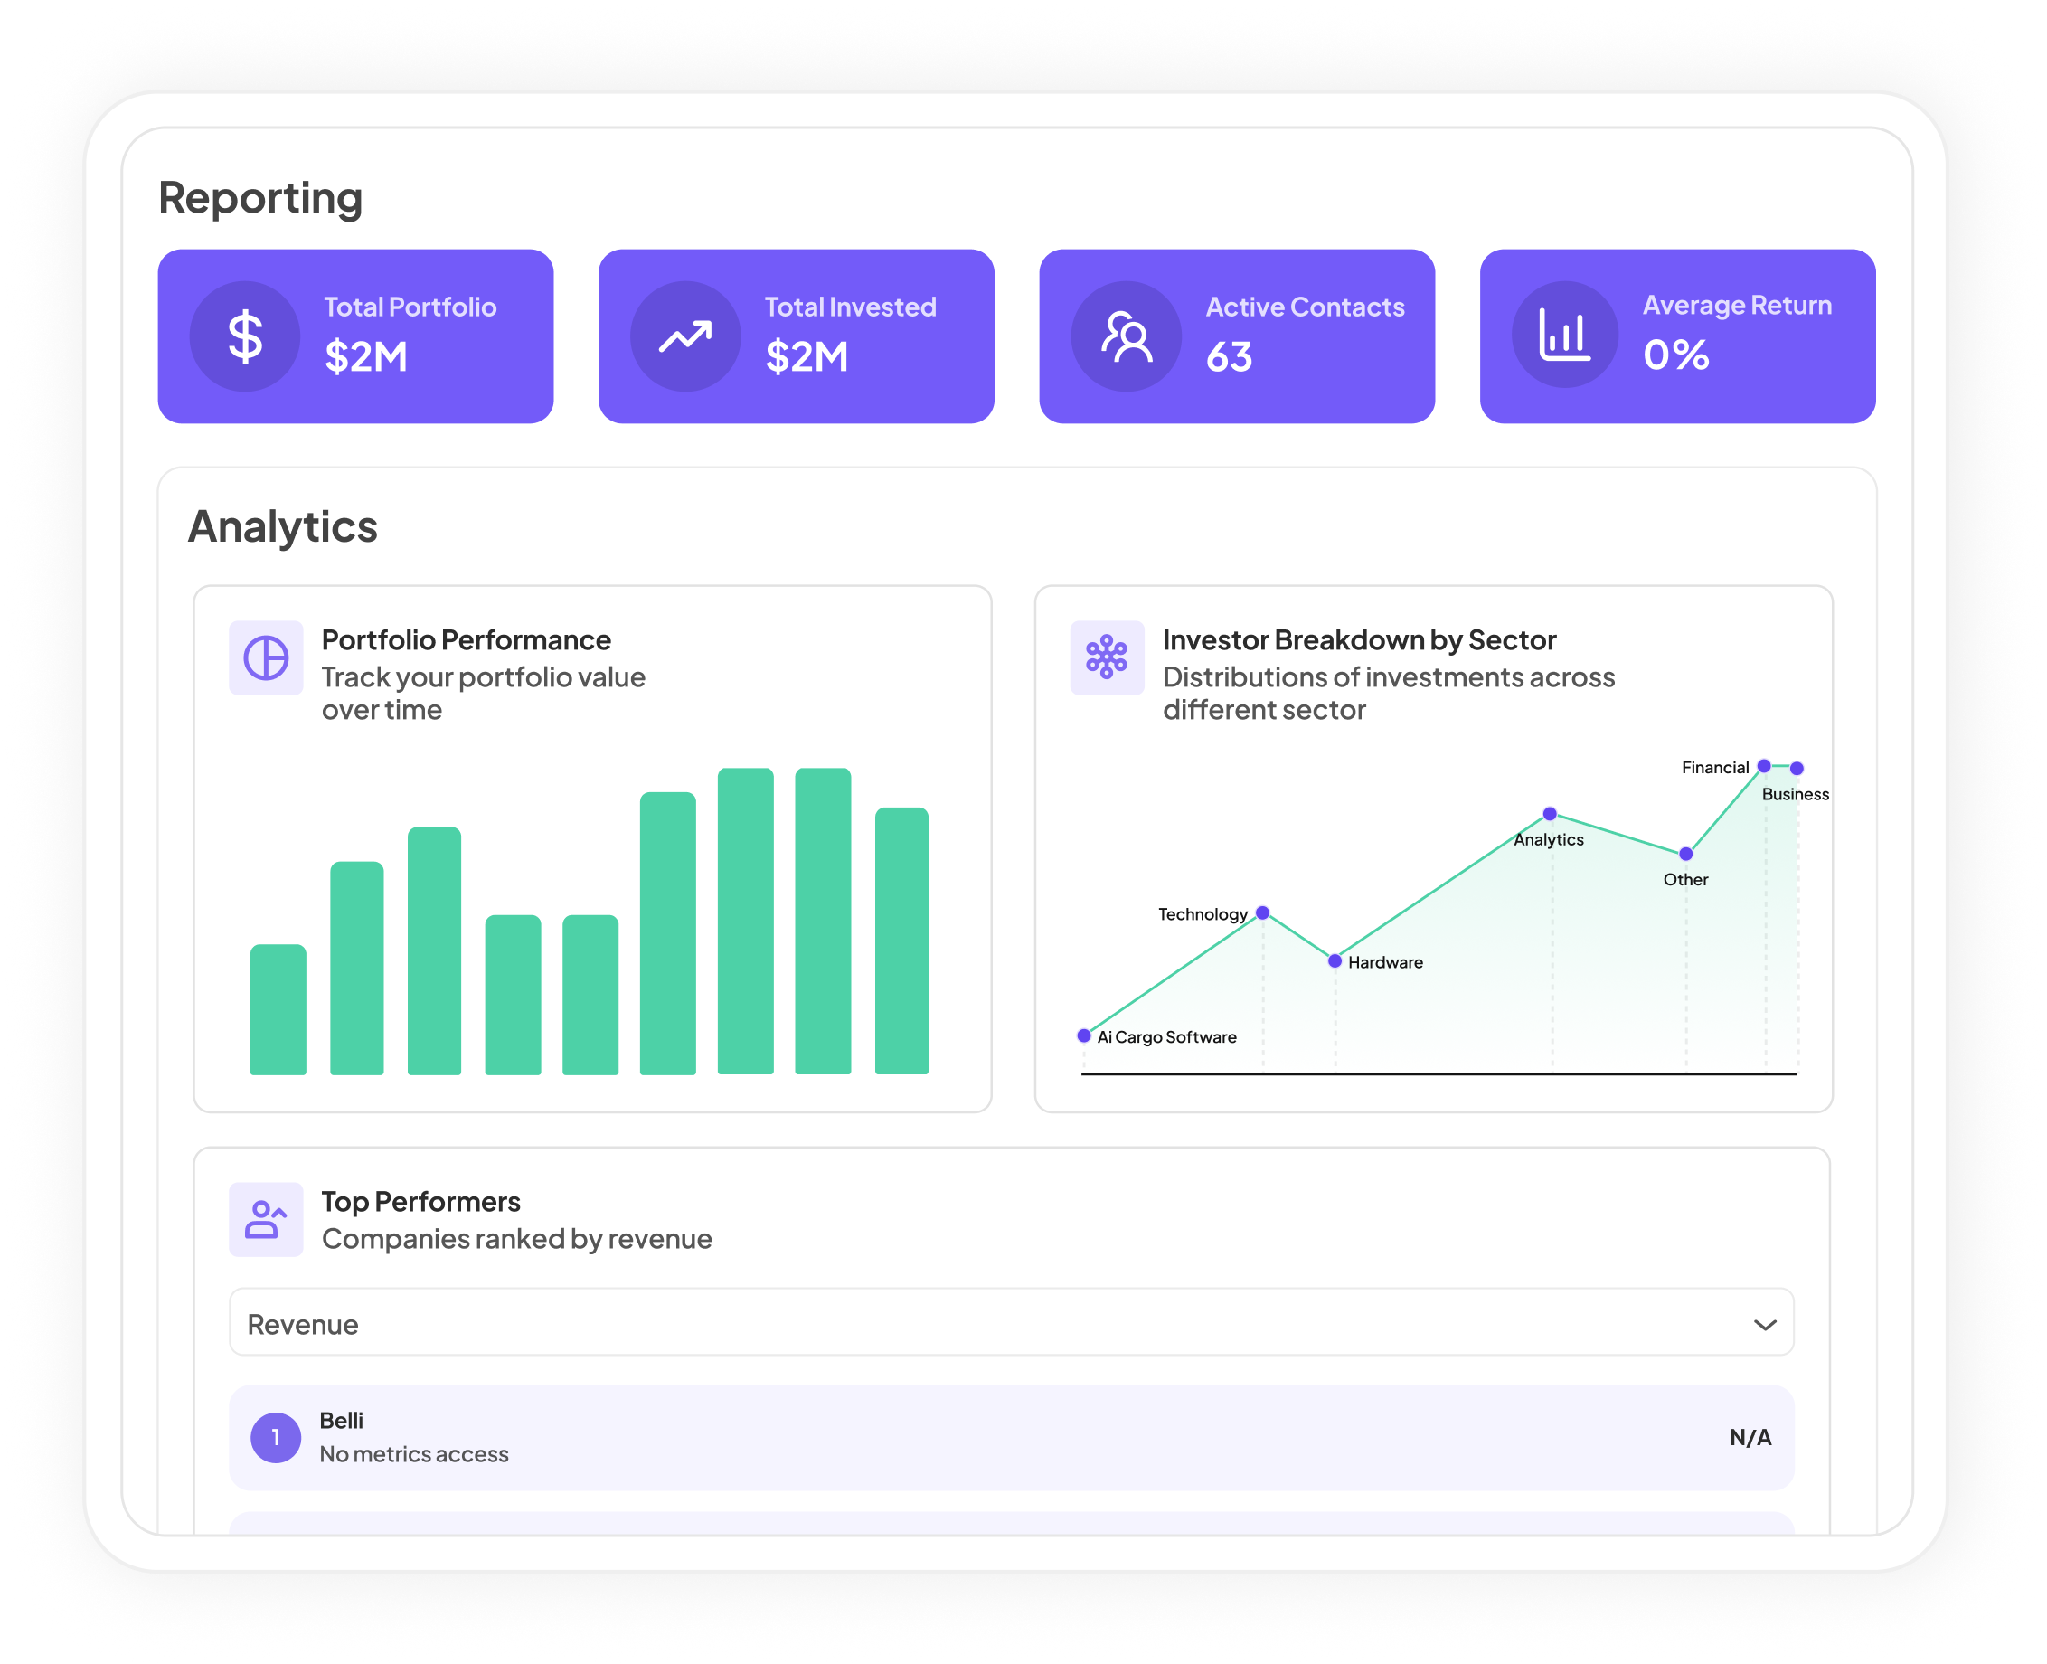Click the sector network icon beside Investor Breakdown

[x=1107, y=657]
